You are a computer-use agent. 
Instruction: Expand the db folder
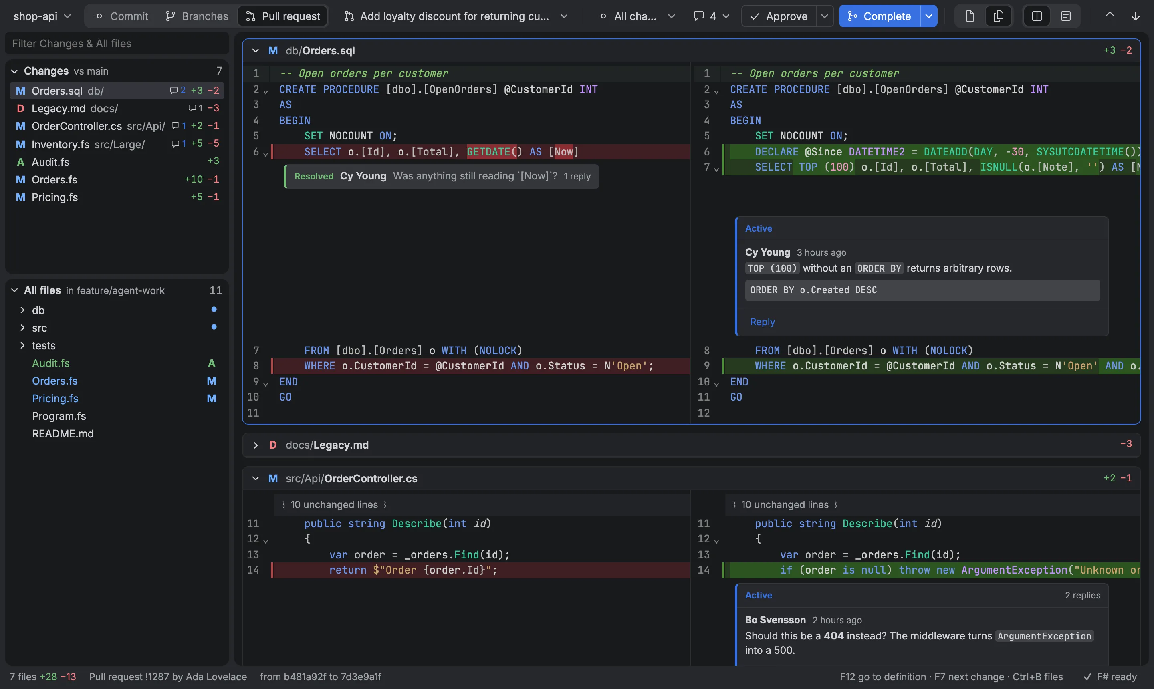(22, 310)
